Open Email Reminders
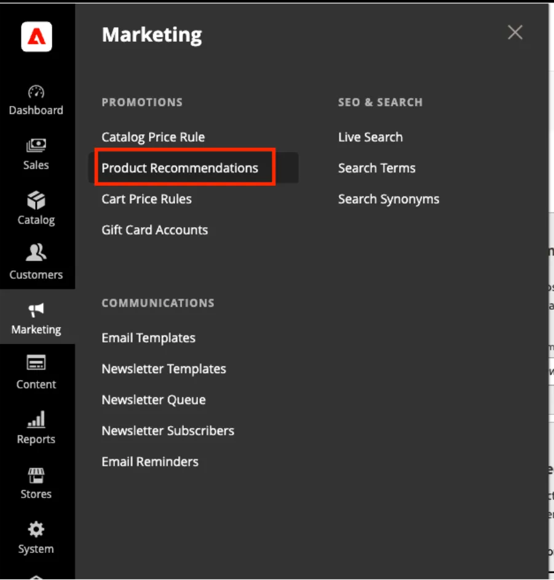The image size is (554, 580). coord(150,462)
